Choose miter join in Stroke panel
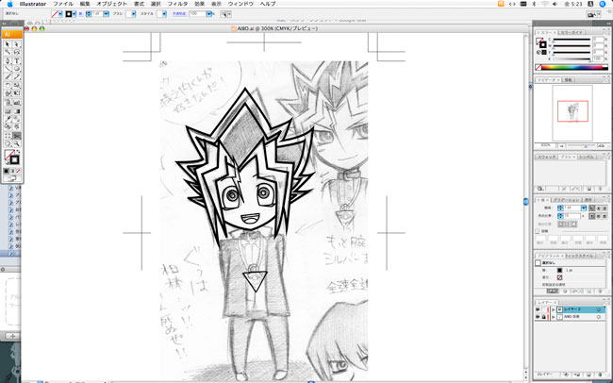This screenshot has width=613, height=383. (x=592, y=216)
